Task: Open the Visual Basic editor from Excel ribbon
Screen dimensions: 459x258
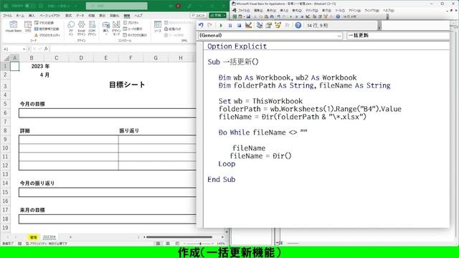Action: pos(13,27)
